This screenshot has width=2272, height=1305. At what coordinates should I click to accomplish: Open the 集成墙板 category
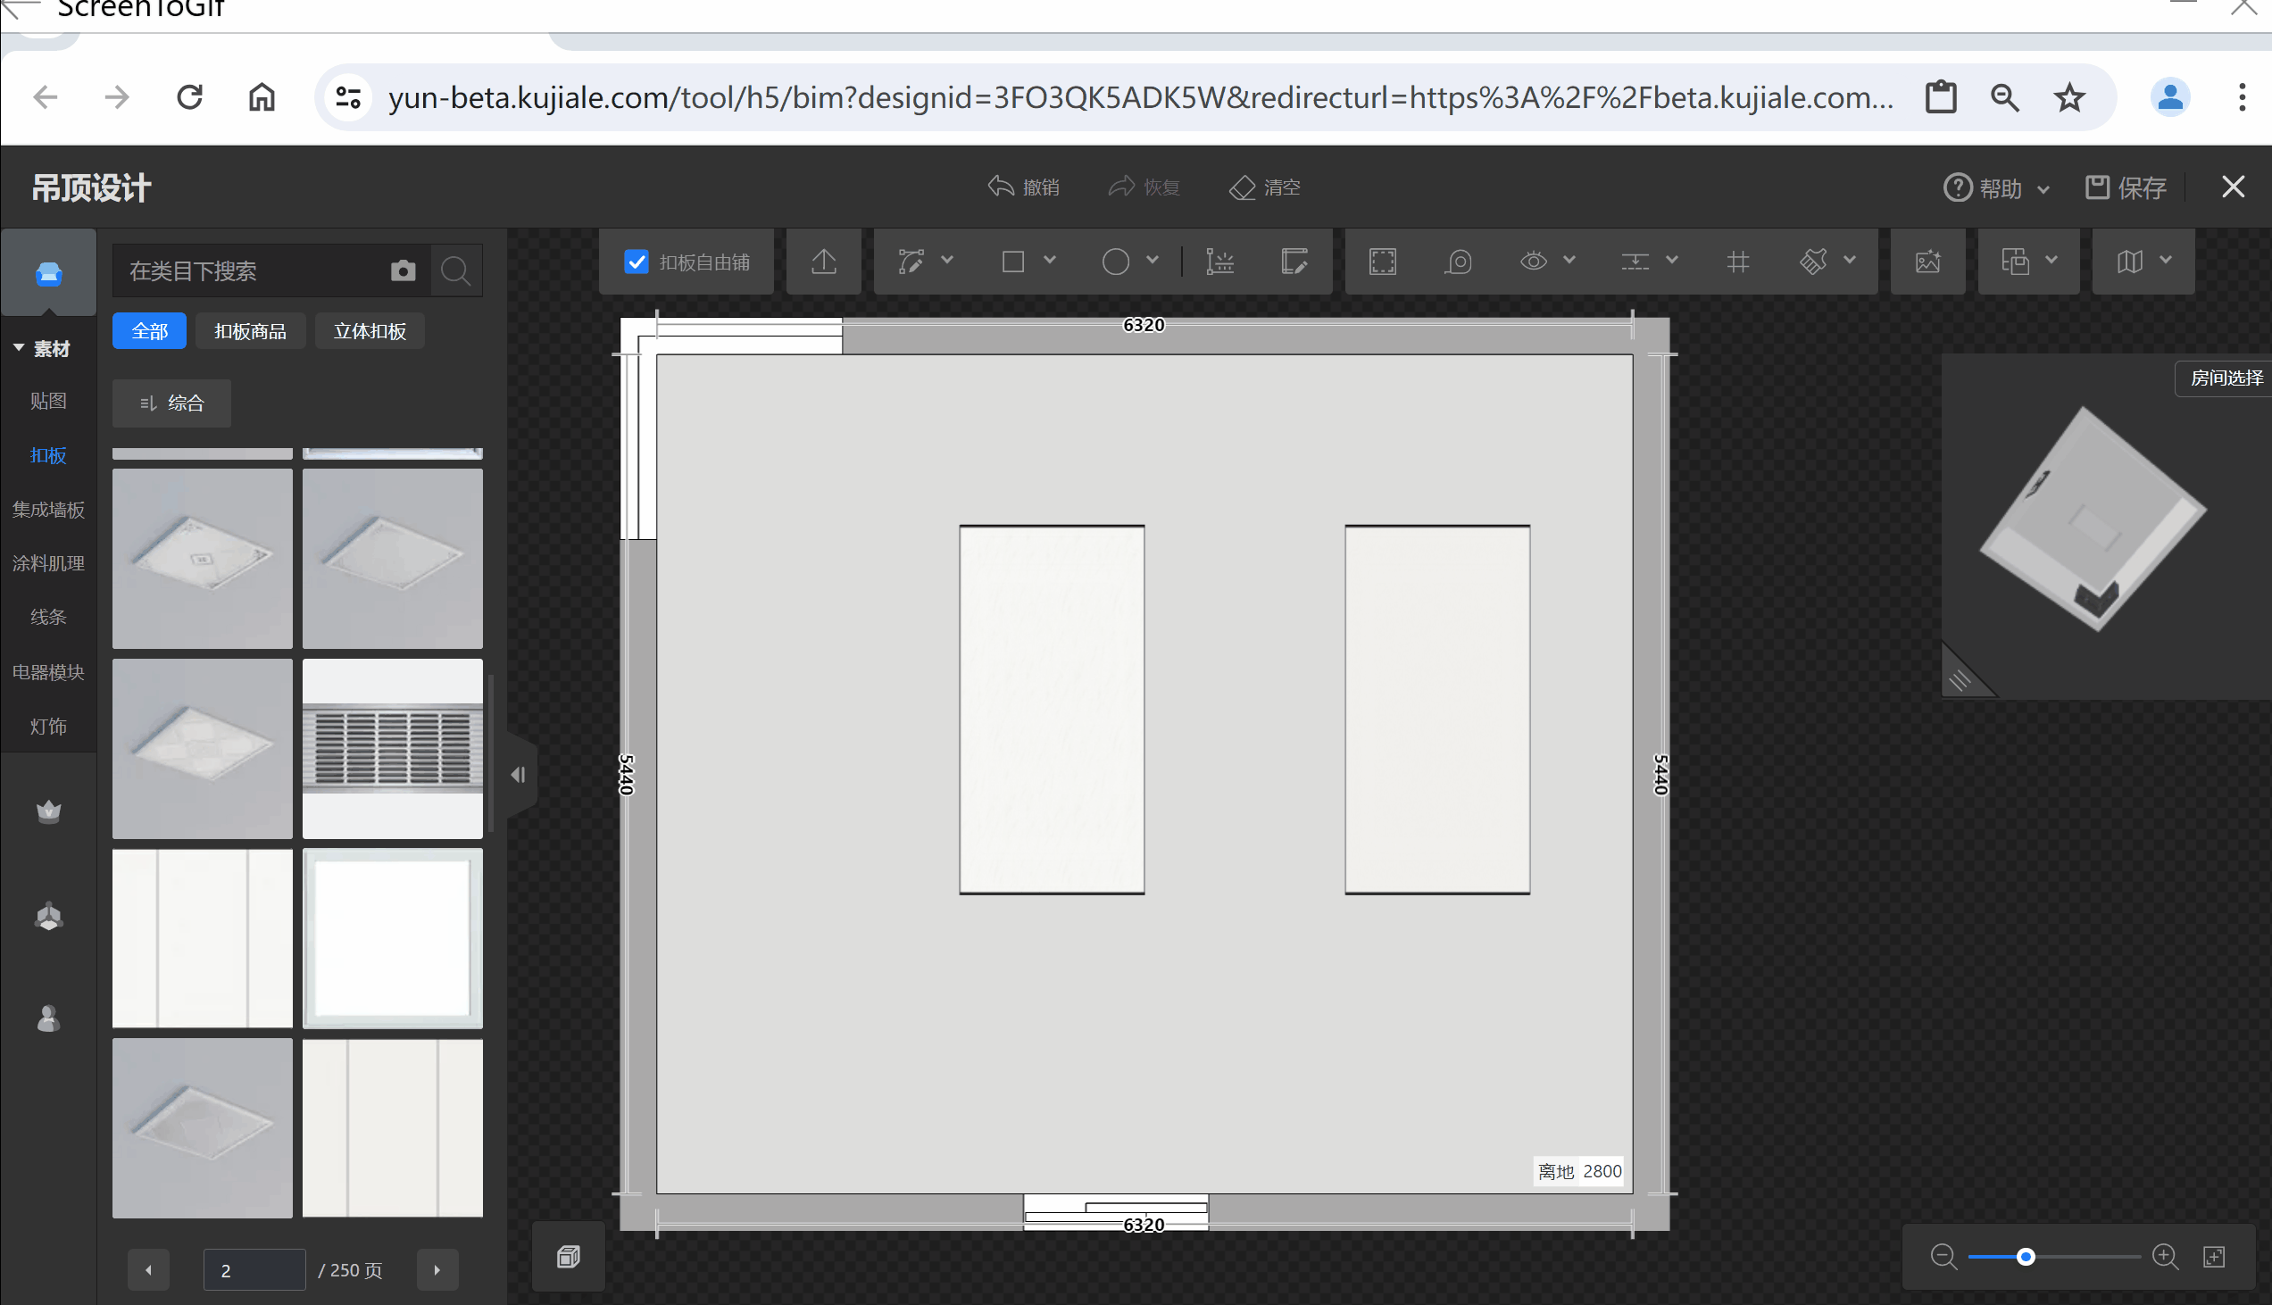click(48, 509)
